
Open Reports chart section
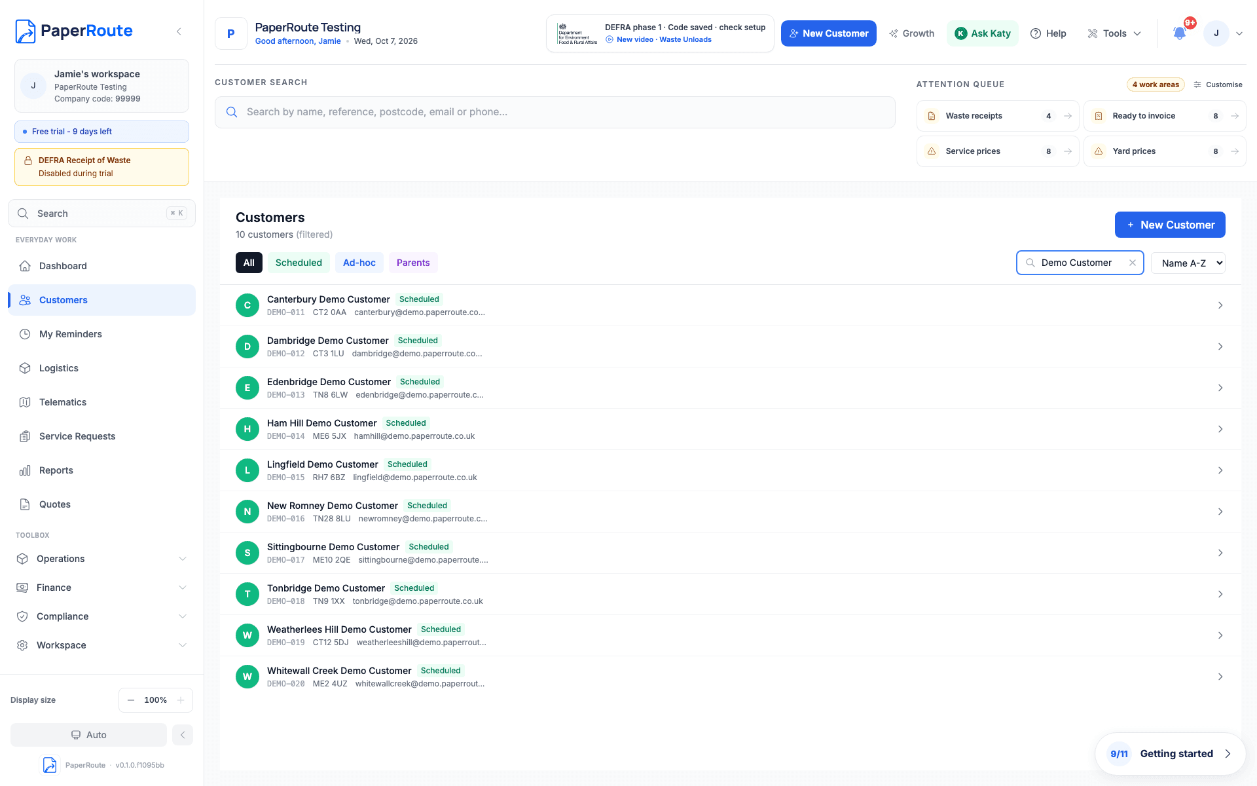[x=101, y=470]
